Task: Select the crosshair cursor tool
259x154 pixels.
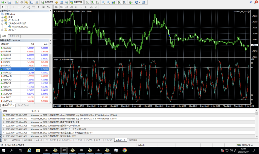Action: tap(8, 7)
